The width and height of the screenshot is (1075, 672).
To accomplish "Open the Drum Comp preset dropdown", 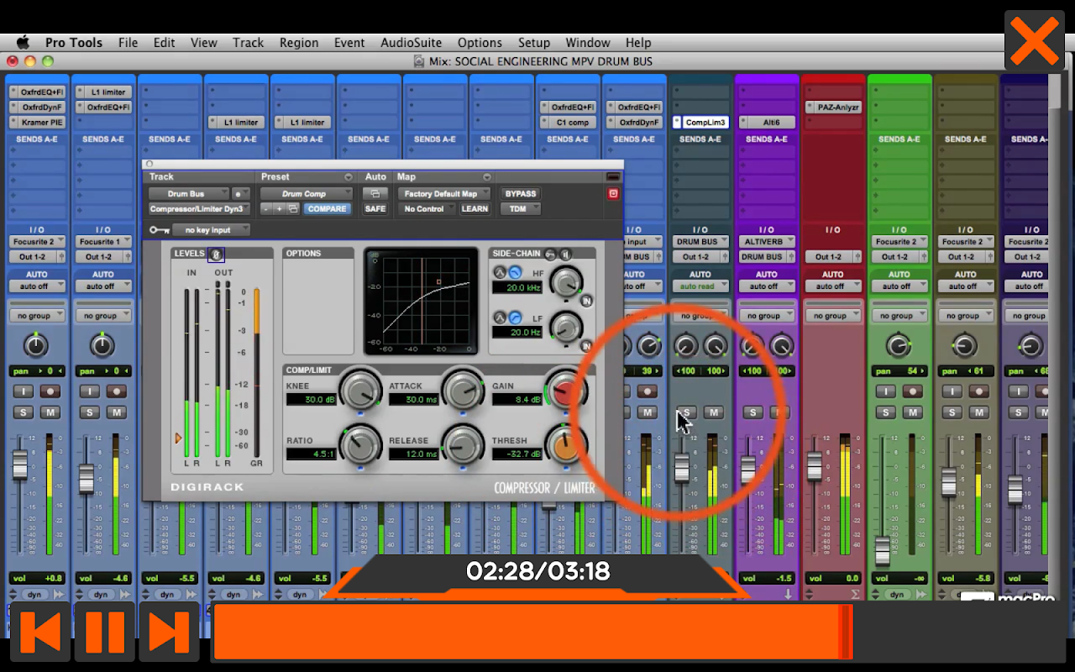I will pos(307,193).
